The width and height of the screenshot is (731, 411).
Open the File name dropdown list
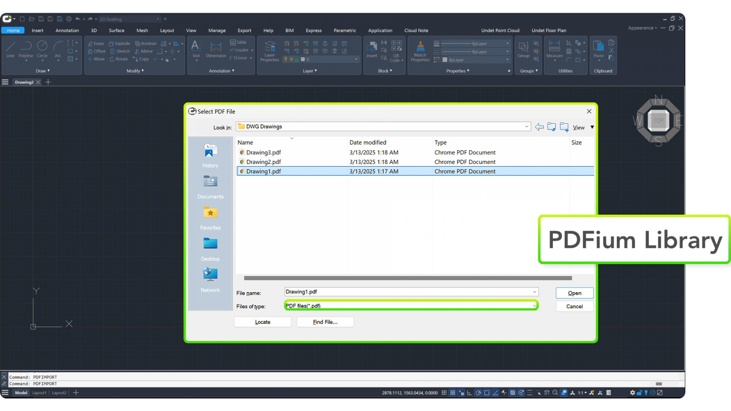534,292
